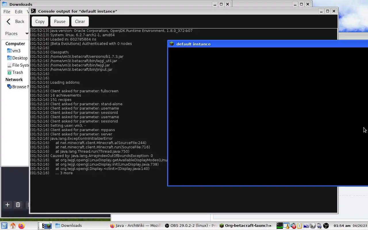Click the Java version log line
Viewport: 368px width, 230px height.
point(112,31)
